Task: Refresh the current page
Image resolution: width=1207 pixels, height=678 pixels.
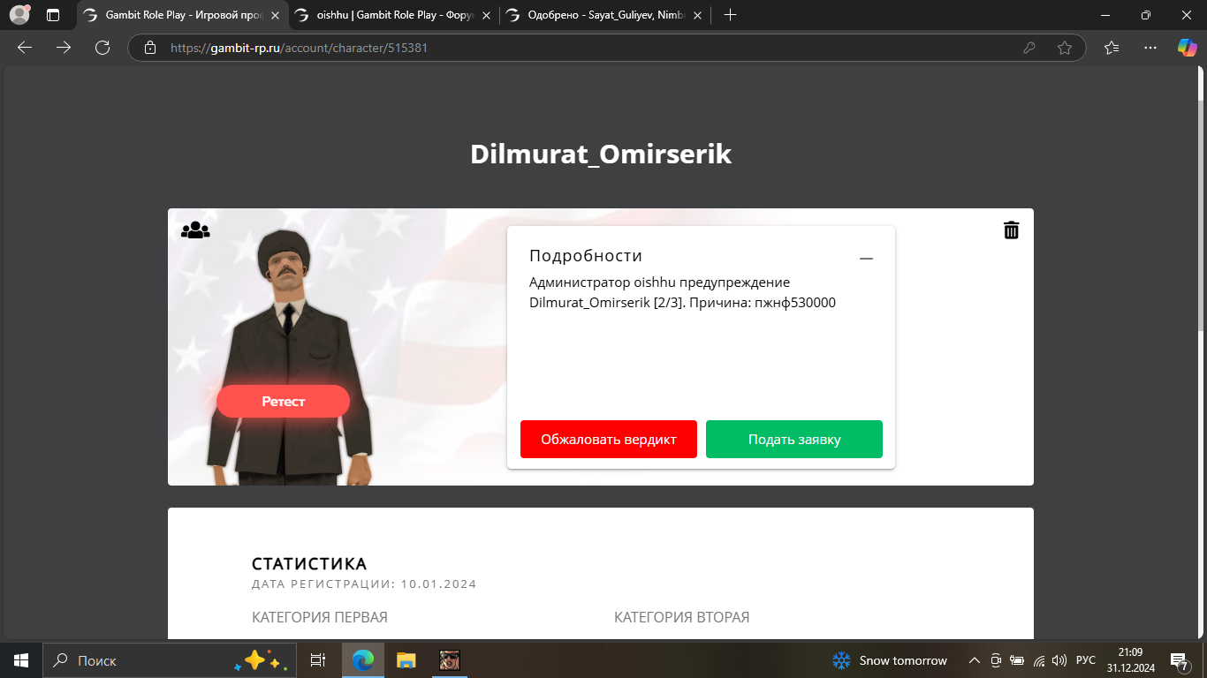Action: click(x=102, y=48)
